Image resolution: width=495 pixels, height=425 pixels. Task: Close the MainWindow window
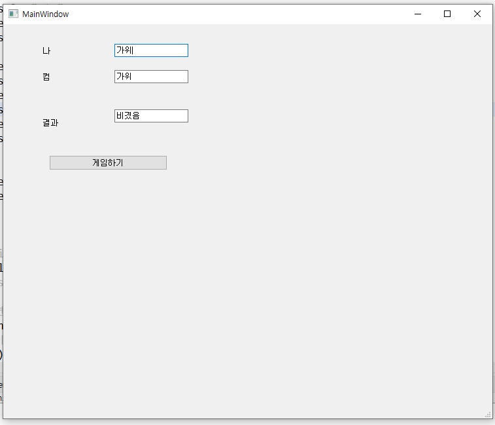[477, 14]
